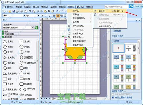Click 组合(G) Shift+Ctrl+G in the submenu
Image resolution: width=143 pixels, height=105 pixels.
click(110, 11)
